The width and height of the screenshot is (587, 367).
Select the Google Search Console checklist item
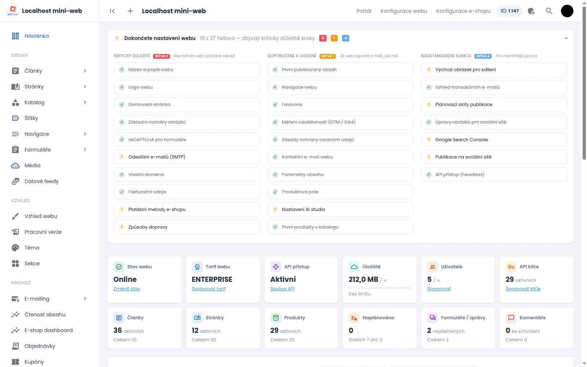pos(494,140)
